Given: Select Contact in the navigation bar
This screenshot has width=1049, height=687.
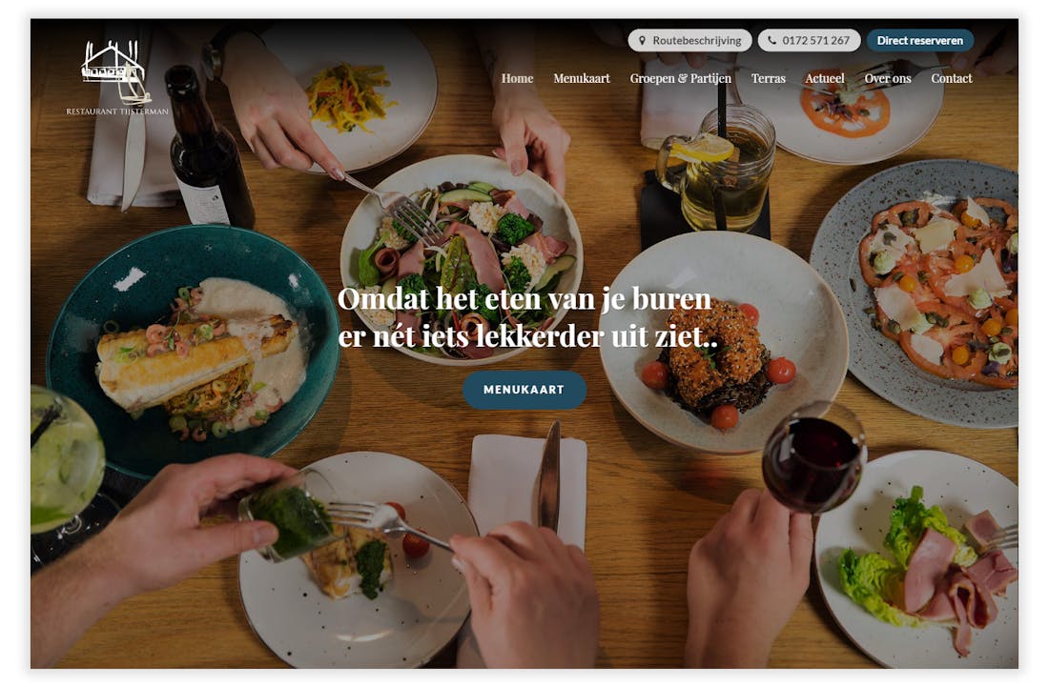Looking at the screenshot, I should (x=952, y=78).
